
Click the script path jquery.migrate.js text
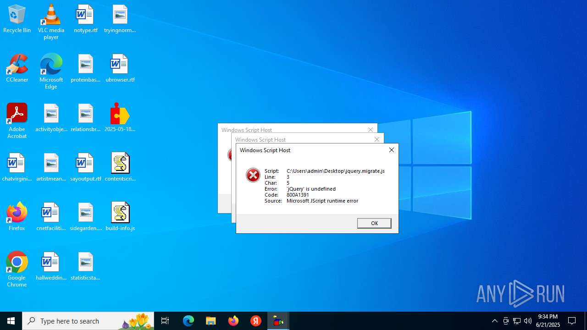pyautogui.click(x=336, y=171)
